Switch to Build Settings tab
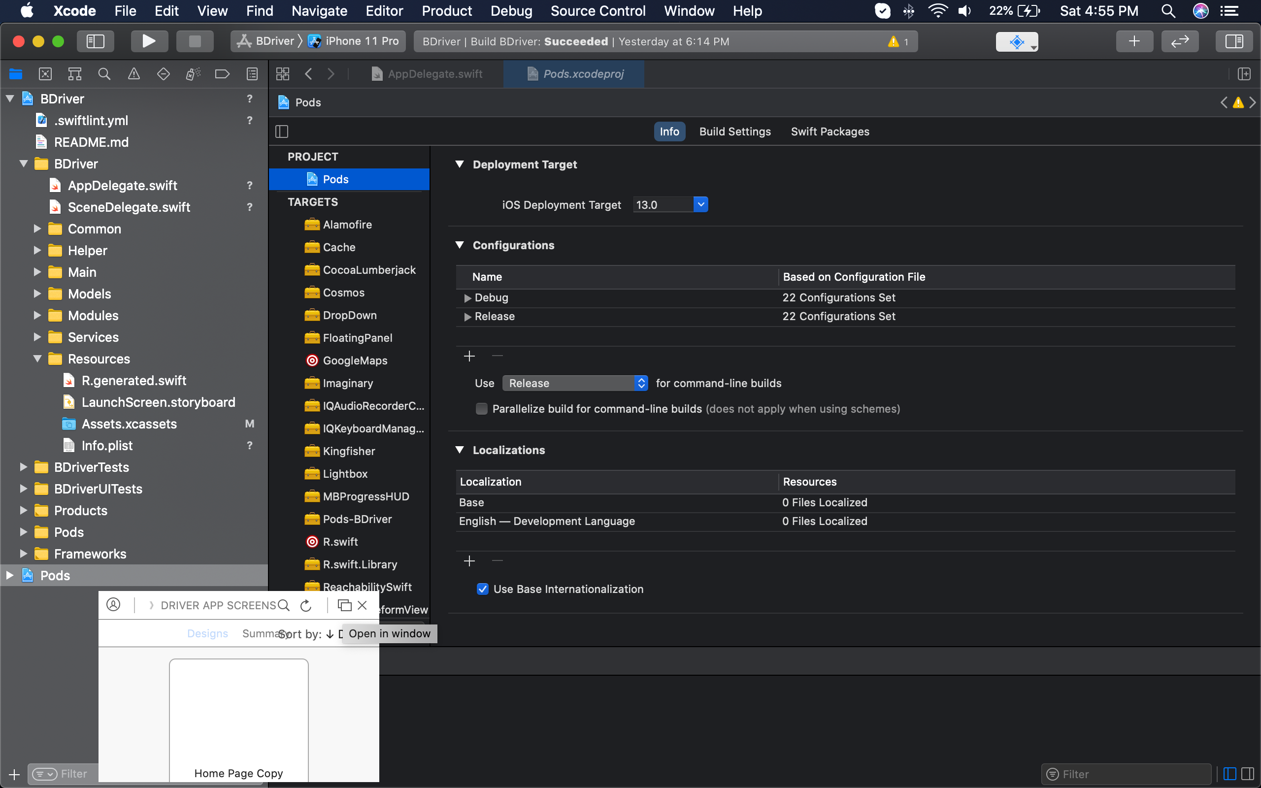The image size is (1261, 788). pyautogui.click(x=735, y=131)
